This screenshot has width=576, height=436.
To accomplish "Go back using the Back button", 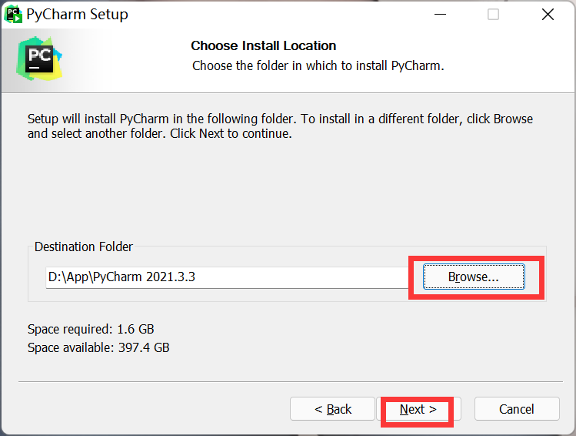I will point(332,409).
